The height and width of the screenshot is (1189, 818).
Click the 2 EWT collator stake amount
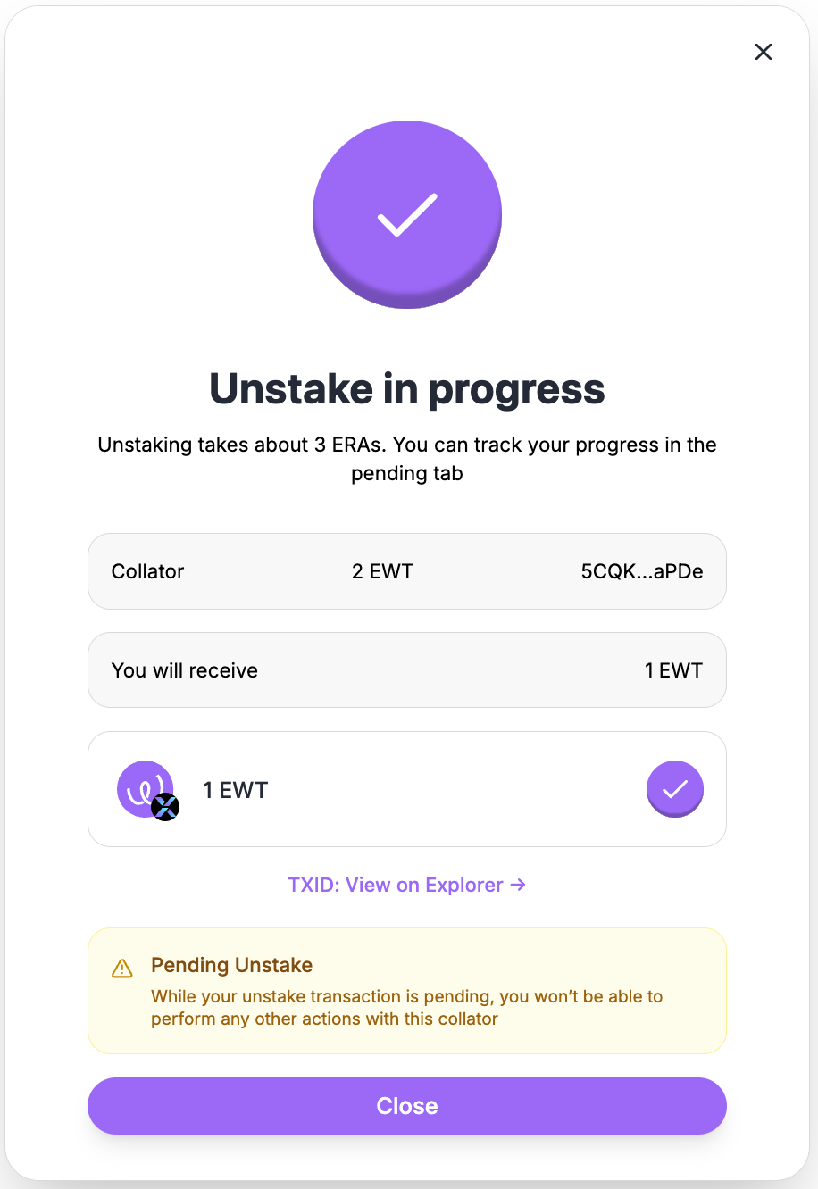[x=382, y=571]
